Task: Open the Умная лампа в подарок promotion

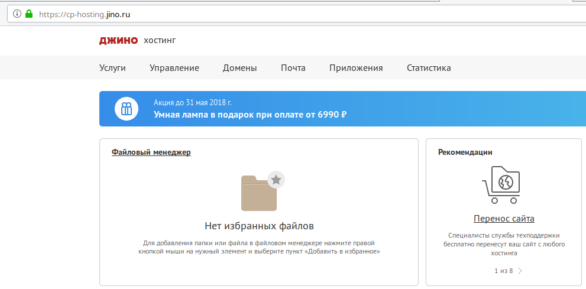Action: coord(250,115)
